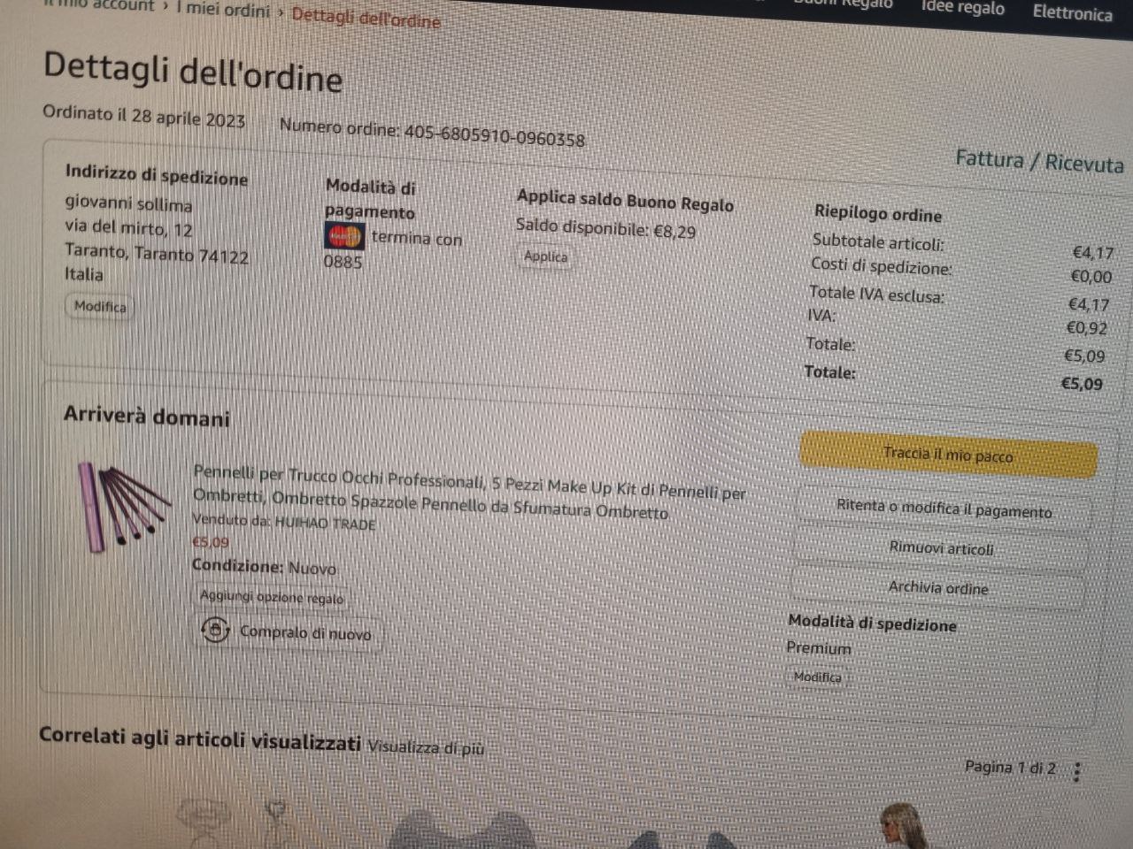Apply the gift card balance with Applica
This screenshot has width=1133, height=849.
(545, 256)
